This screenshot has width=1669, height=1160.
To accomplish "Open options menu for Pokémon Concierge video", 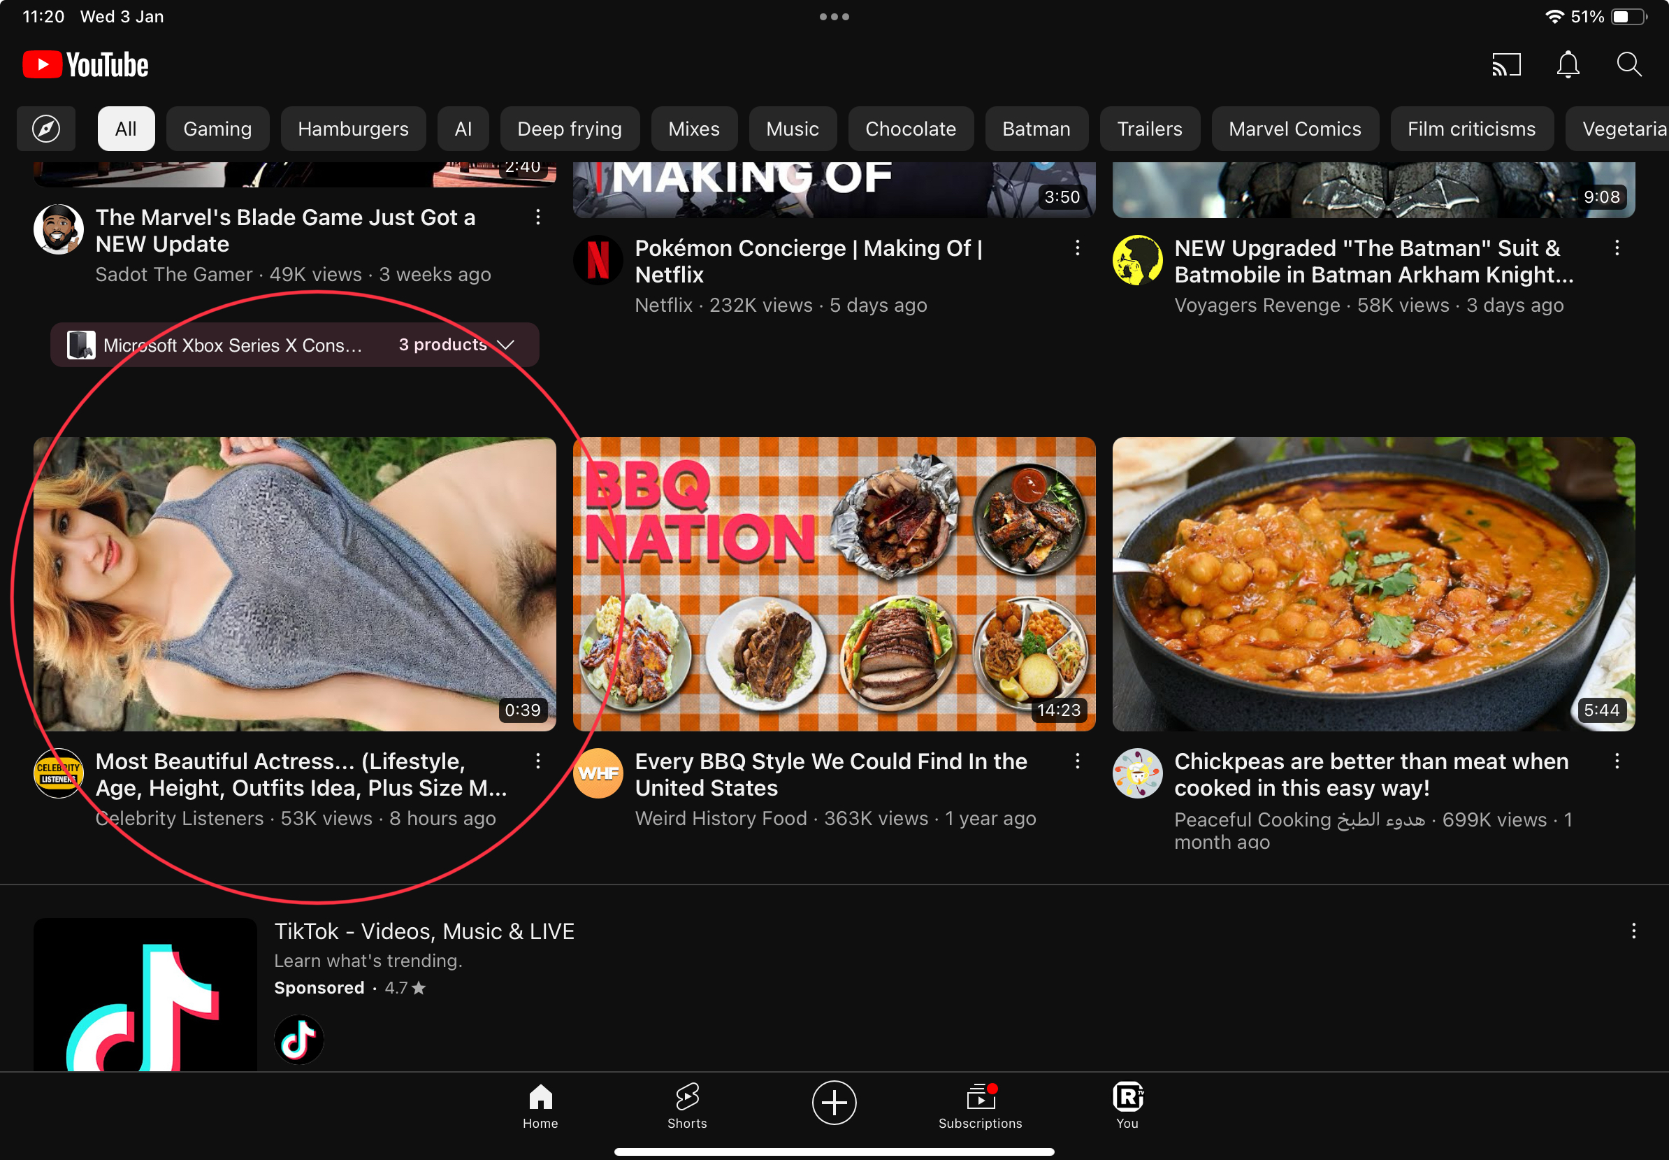I will 1077,248.
